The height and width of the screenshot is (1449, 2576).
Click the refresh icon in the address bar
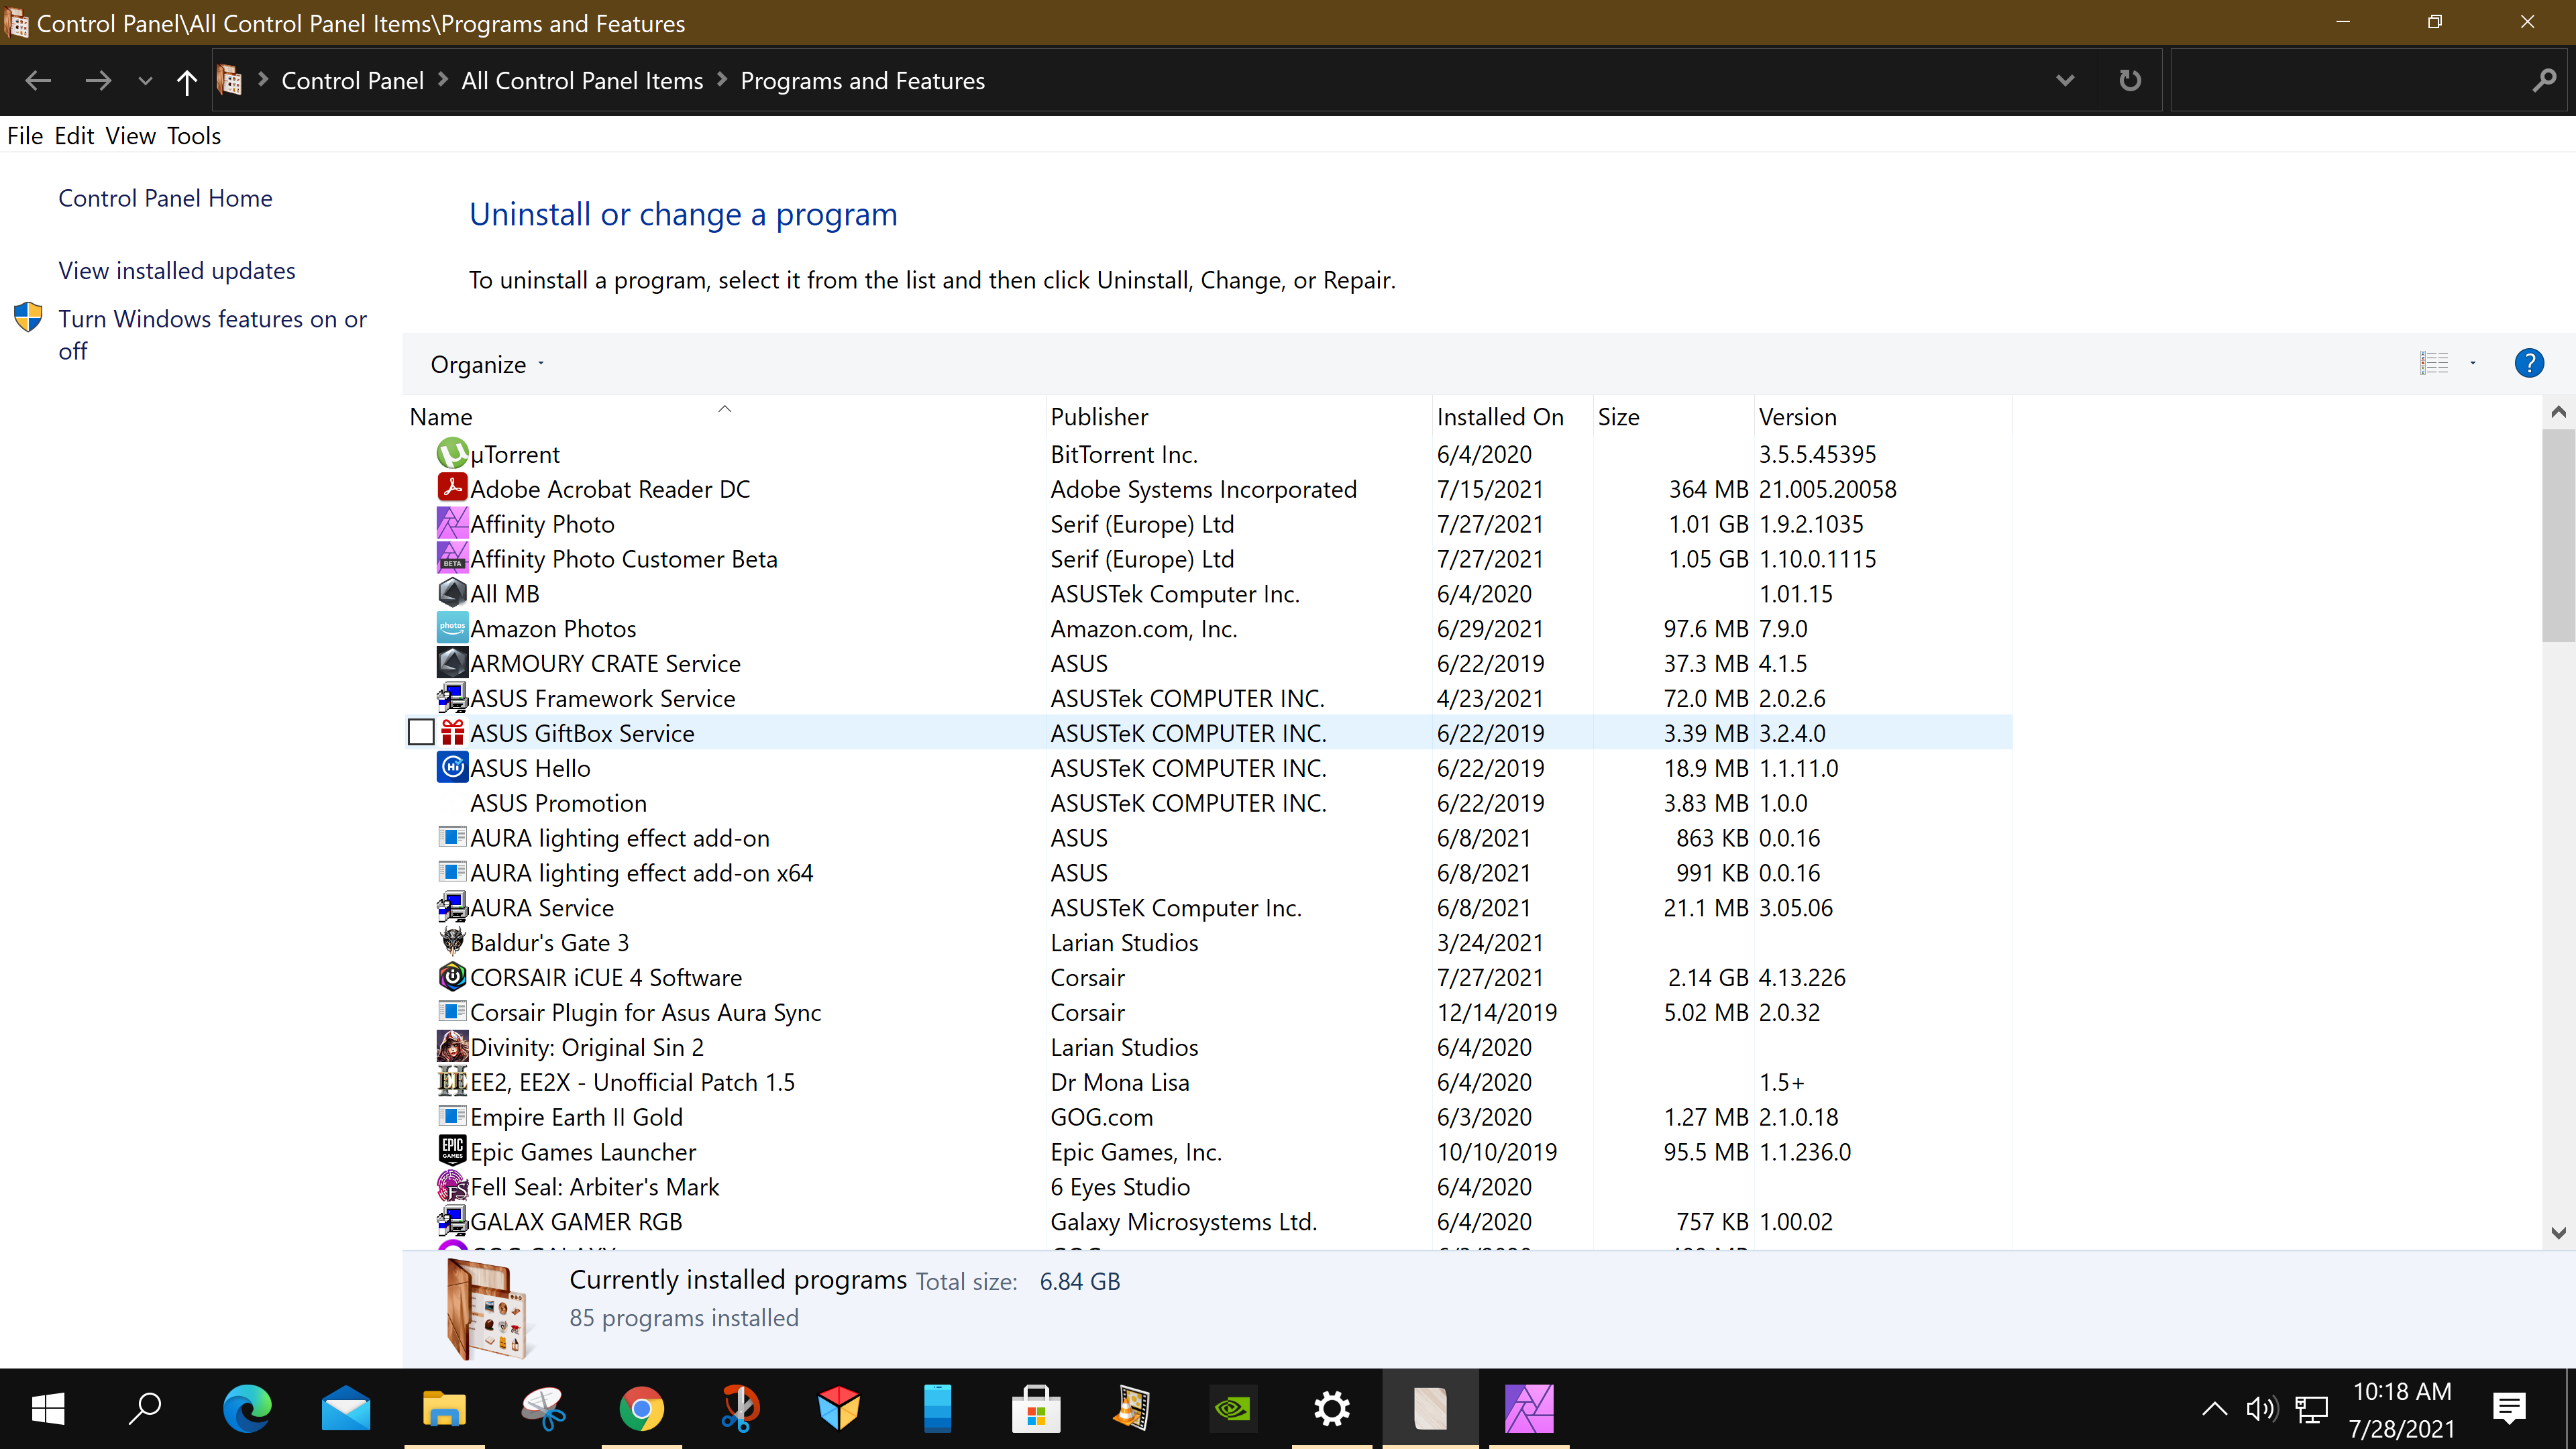click(2130, 80)
